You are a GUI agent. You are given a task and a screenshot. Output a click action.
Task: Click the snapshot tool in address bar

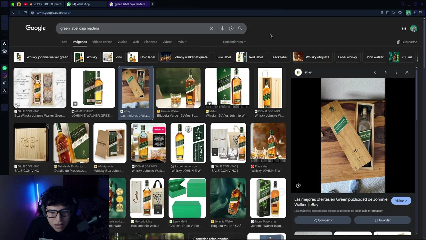pyautogui.click(x=388, y=13)
